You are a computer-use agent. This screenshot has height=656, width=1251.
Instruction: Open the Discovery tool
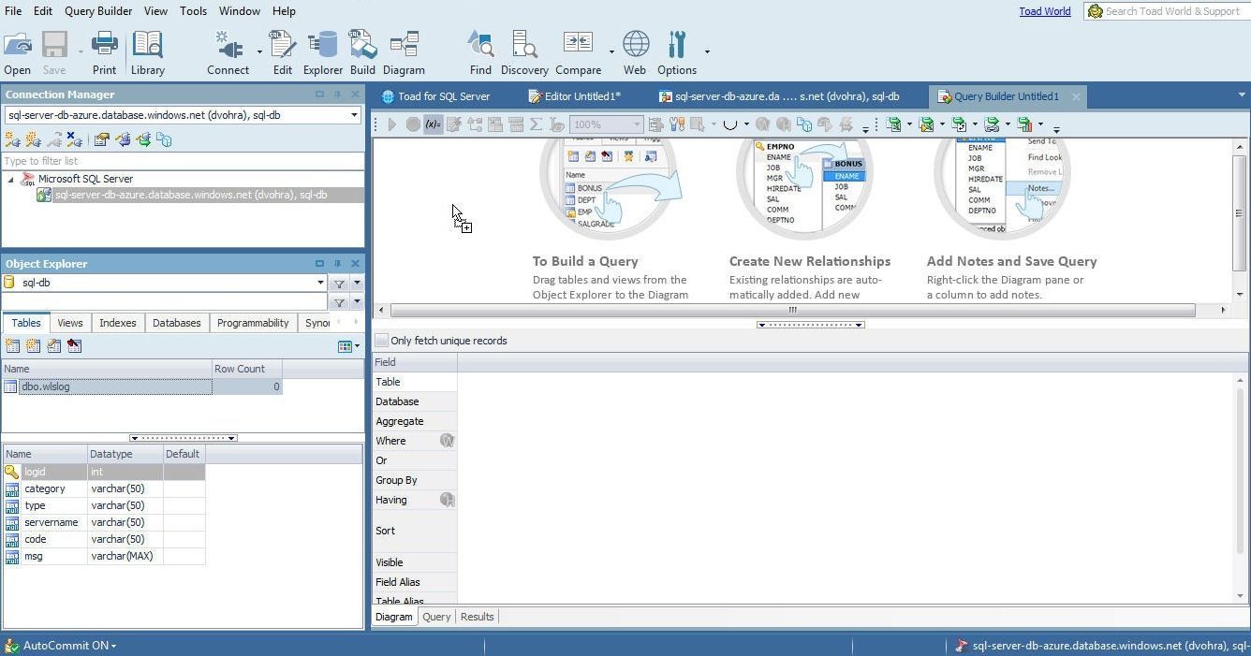click(x=524, y=52)
